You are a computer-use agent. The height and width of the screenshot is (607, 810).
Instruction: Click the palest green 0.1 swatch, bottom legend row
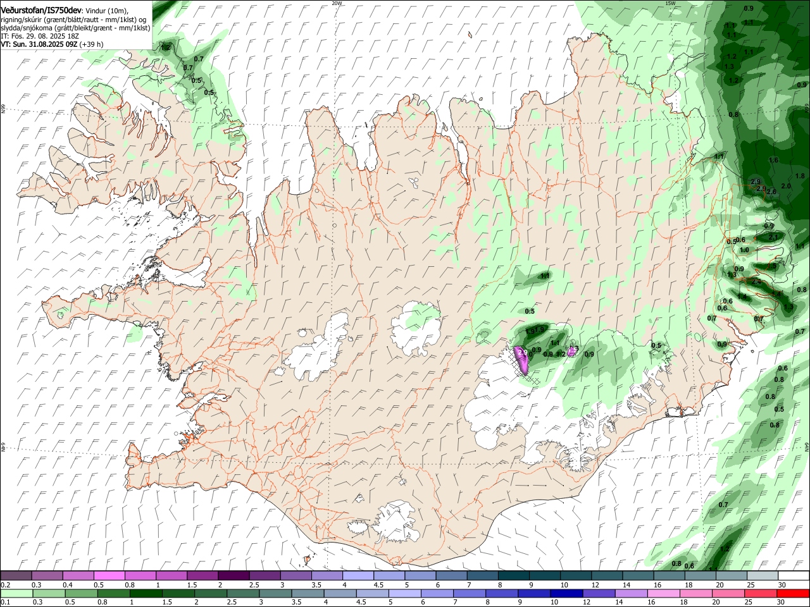click(16, 593)
